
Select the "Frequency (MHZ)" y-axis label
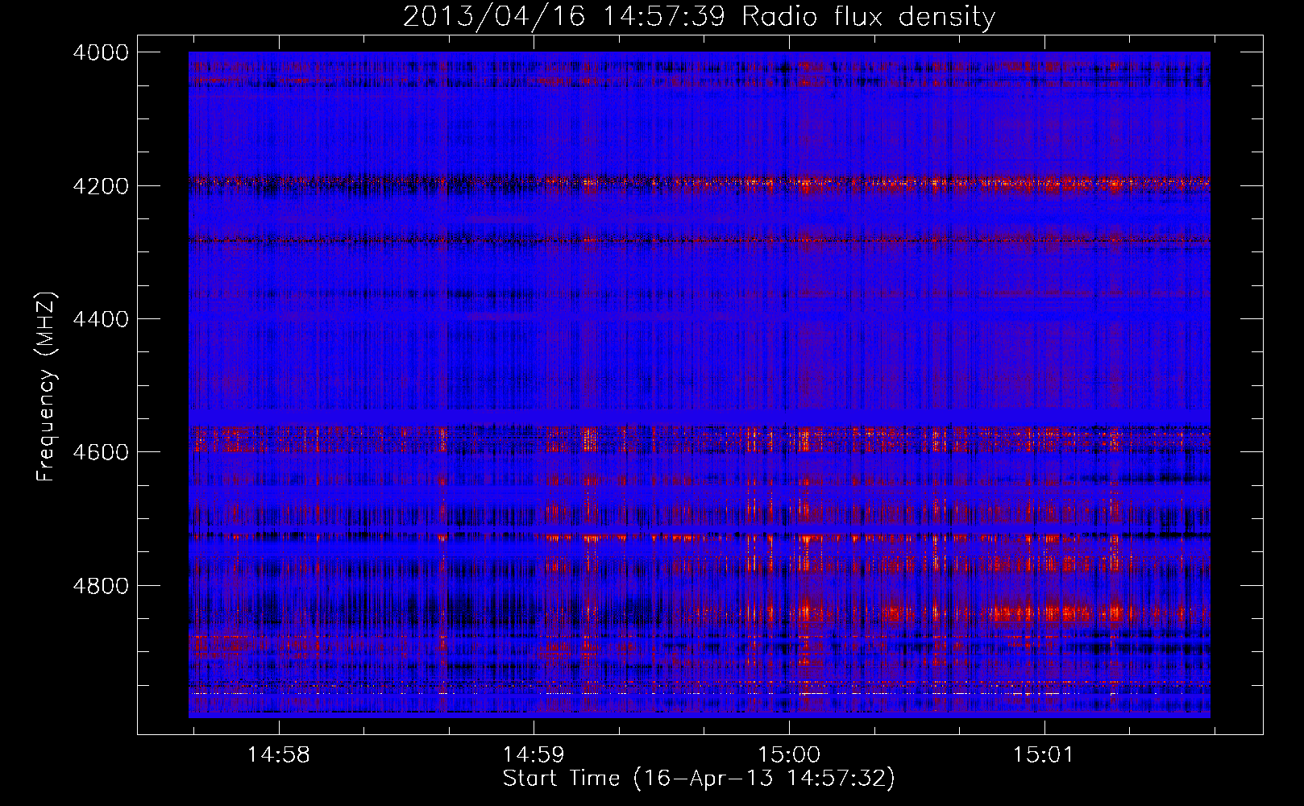(47, 387)
